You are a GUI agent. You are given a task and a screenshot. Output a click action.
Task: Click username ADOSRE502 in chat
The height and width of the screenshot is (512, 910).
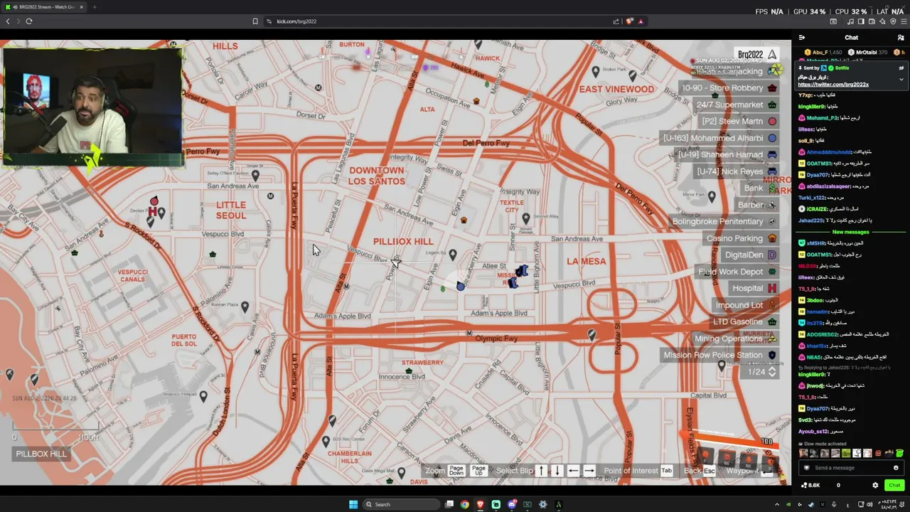point(823,334)
